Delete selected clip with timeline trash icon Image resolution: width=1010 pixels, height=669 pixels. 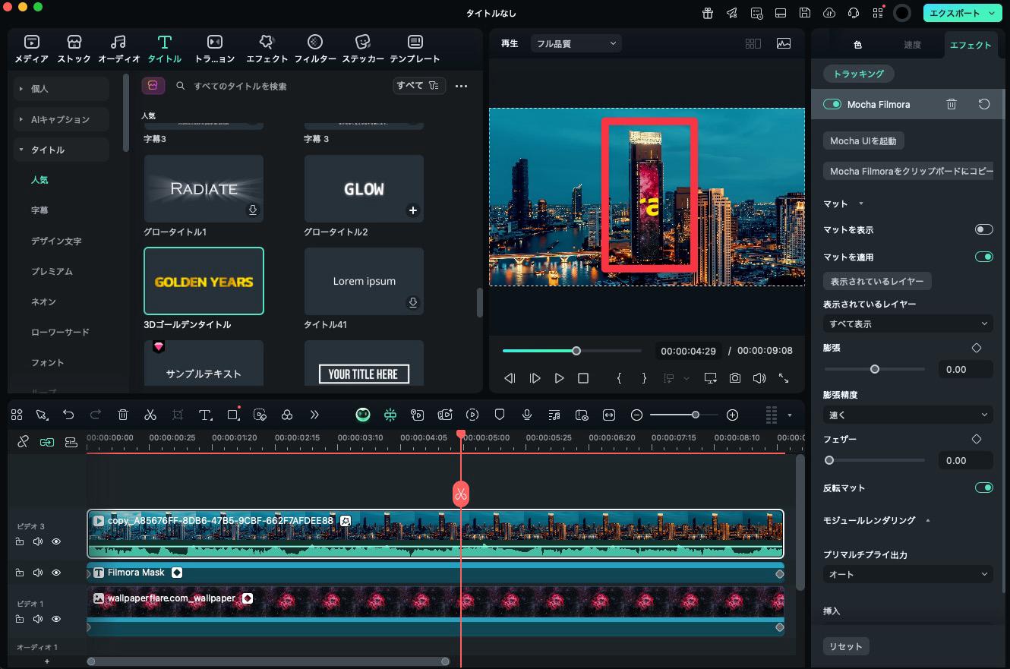click(123, 415)
